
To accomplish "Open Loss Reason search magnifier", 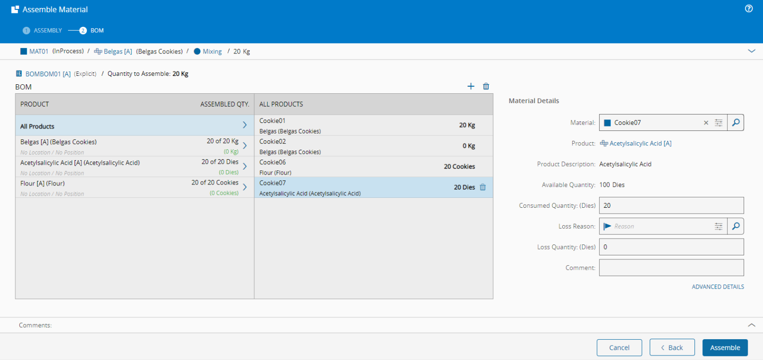I will (736, 226).
